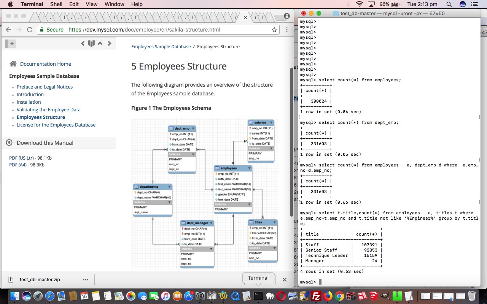Open Safari from the Dock
Screen dimensions: 487x304
click(49, 296)
